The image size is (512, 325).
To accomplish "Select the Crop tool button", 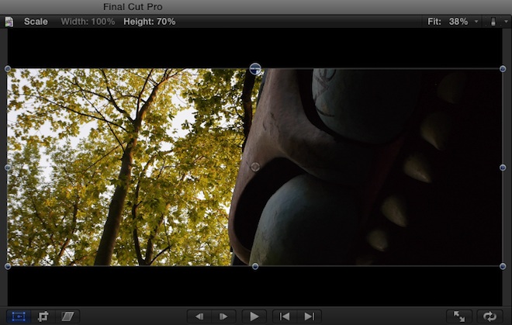I will click(43, 316).
